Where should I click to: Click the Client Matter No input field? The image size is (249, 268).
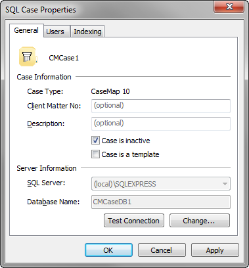pyautogui.click(x=161, y=106)
